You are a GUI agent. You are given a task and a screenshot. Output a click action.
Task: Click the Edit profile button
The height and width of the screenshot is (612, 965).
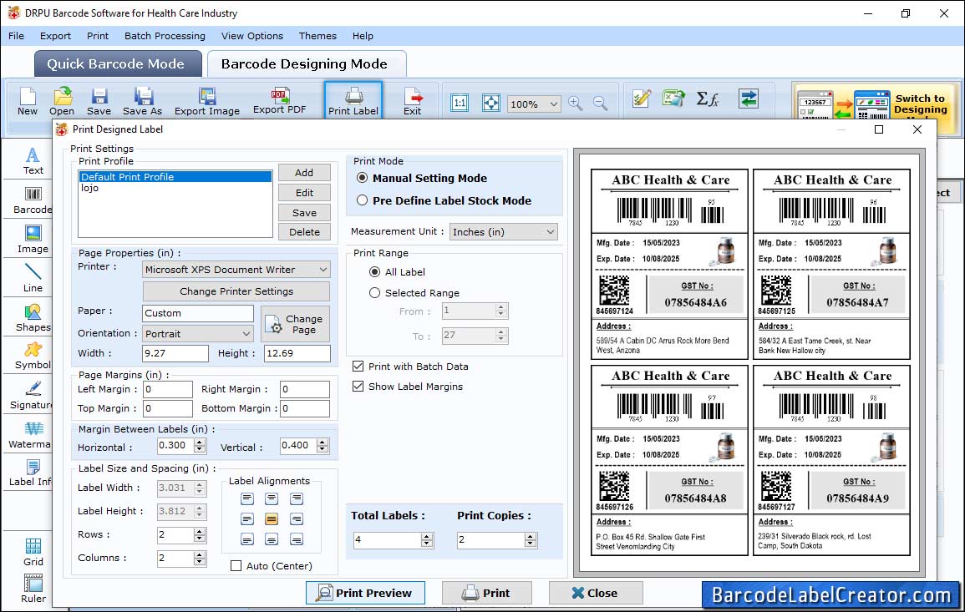304,193
